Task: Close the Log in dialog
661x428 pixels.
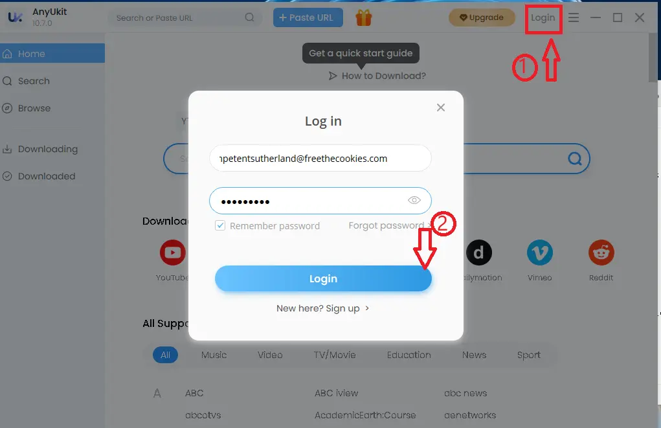Action: pyautogui.click(x=440, y=107)
